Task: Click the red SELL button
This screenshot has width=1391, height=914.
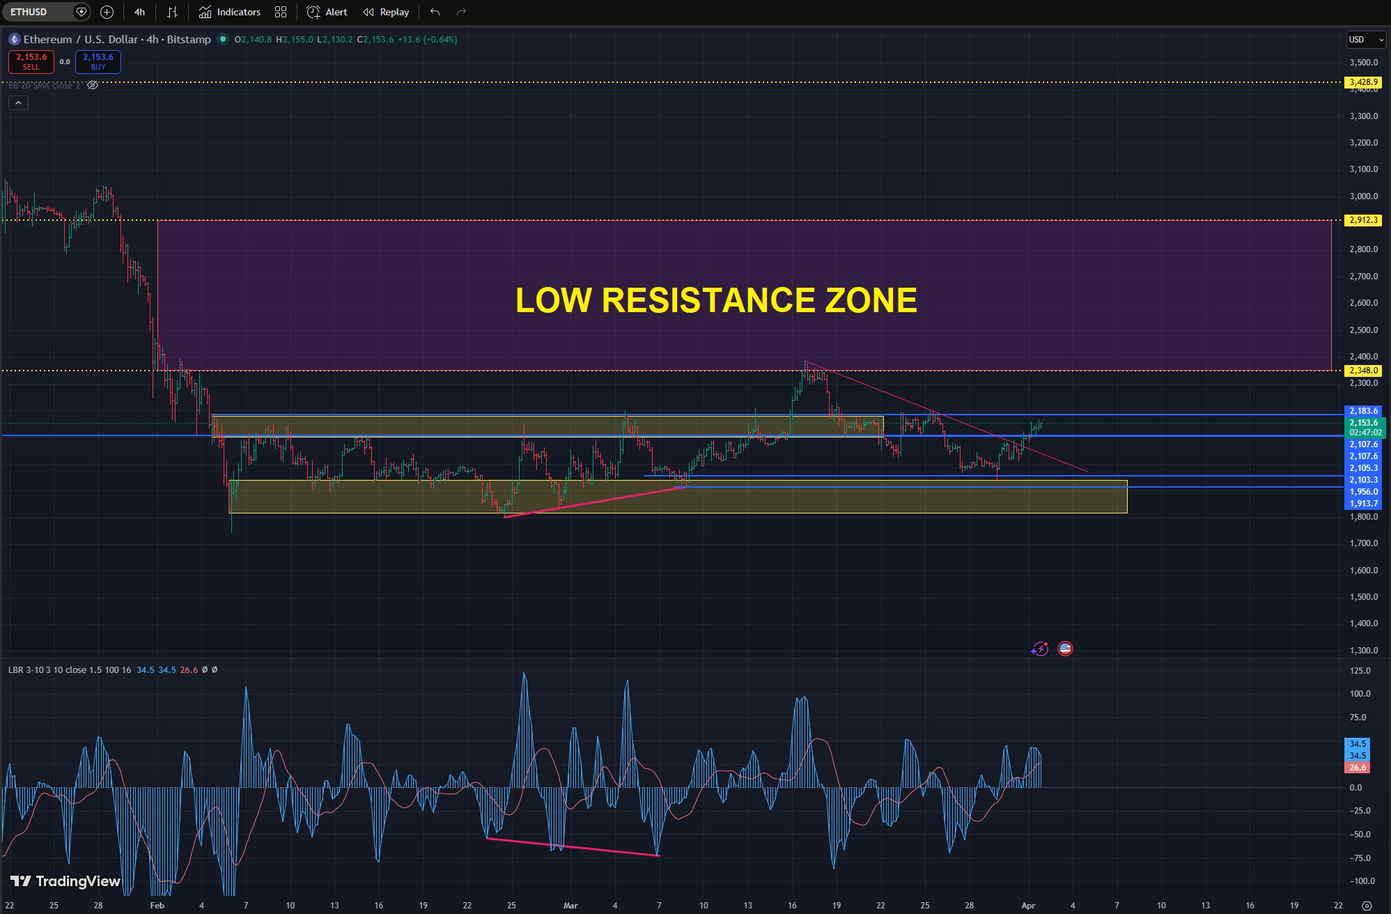Action: [x=31, y=62]
